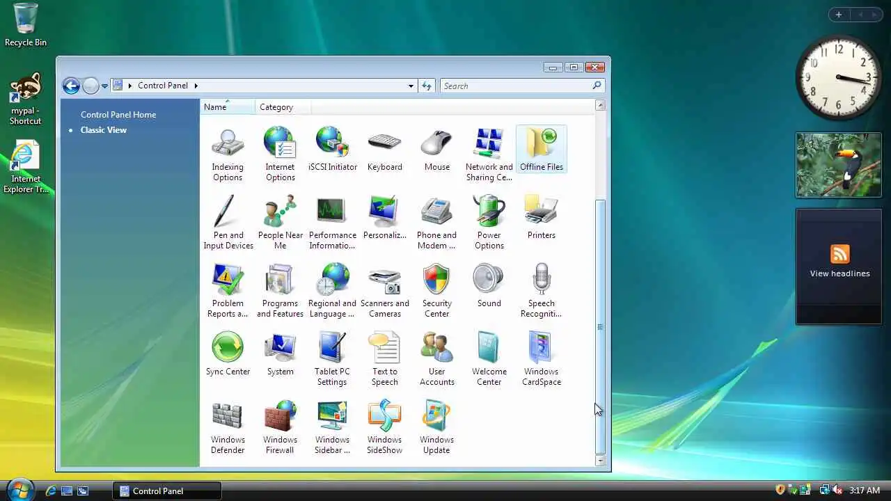
Task: Open Mouse settings icon
Action: coord(436,150)
